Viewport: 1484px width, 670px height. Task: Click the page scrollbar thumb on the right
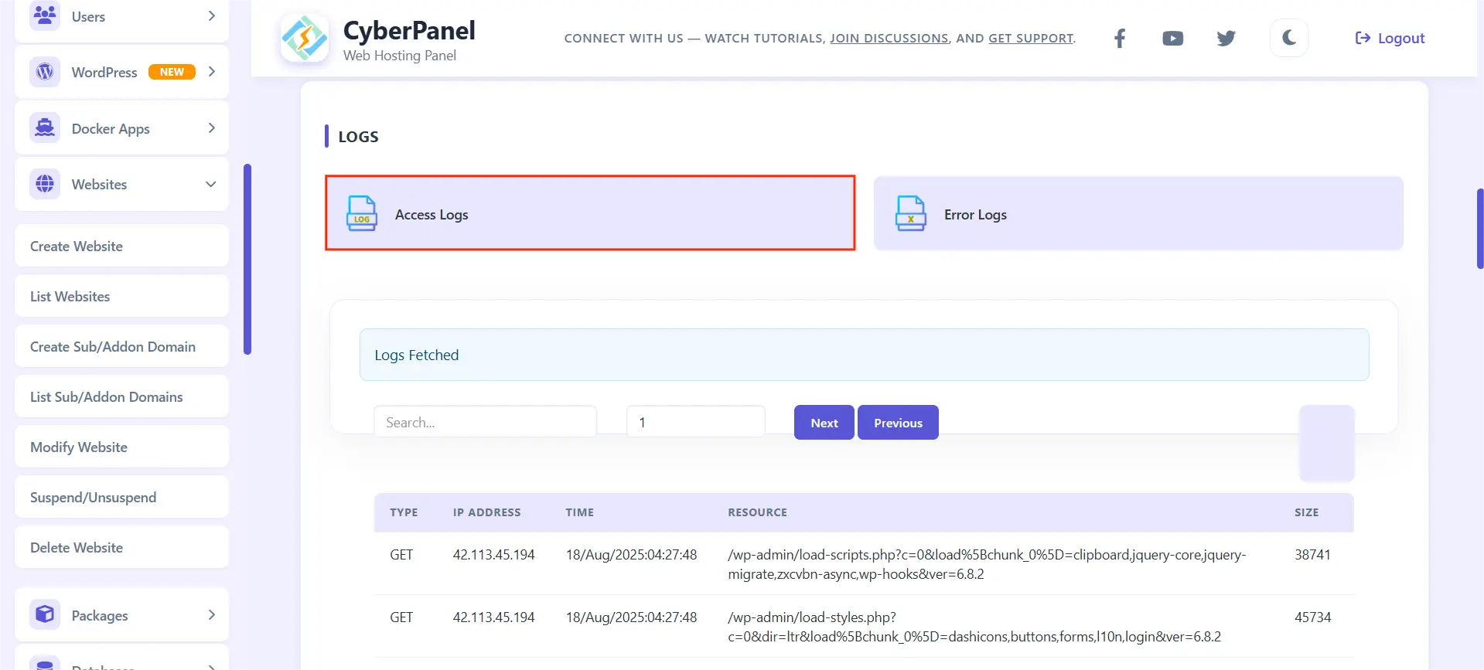(1480, 228)
